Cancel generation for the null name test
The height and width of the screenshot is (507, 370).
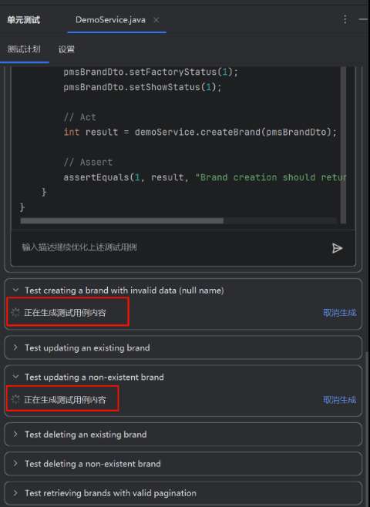coord(340,313)
